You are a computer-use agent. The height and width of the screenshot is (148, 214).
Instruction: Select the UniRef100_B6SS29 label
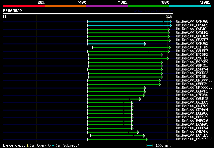pos(192,117)
